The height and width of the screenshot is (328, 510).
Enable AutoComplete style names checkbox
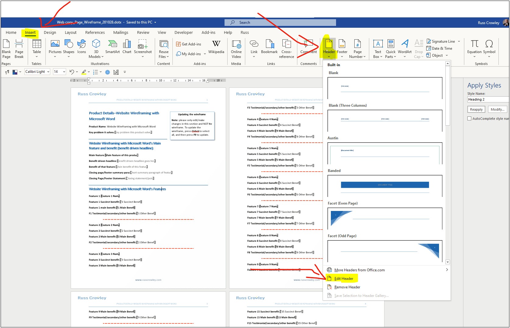click(x=469, y=119)
